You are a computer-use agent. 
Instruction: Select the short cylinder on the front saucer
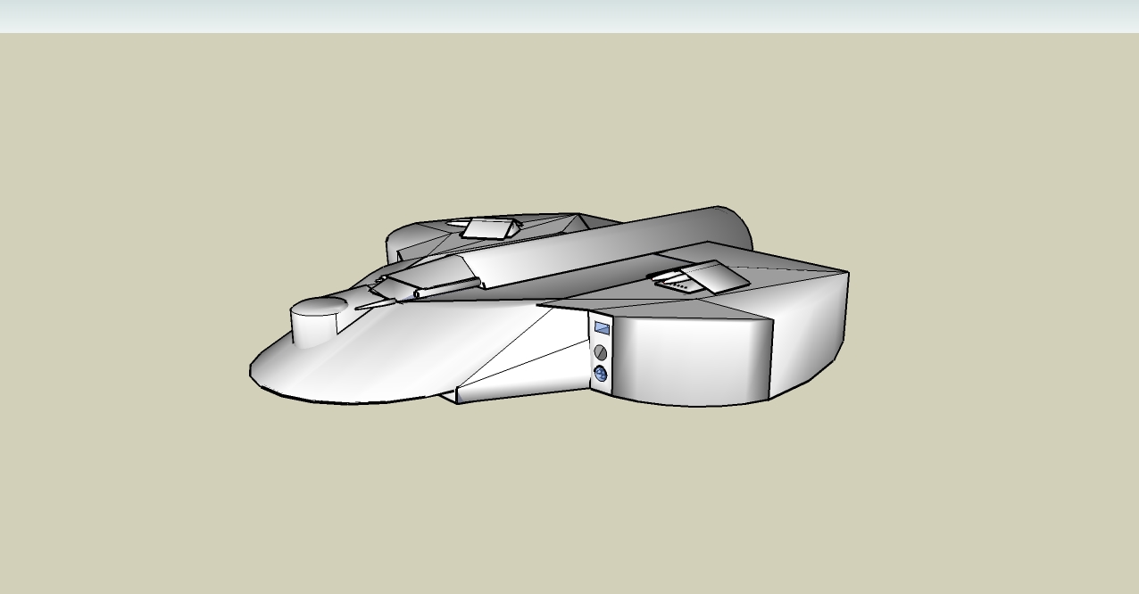pyautogui.click(x=316, y=325)
